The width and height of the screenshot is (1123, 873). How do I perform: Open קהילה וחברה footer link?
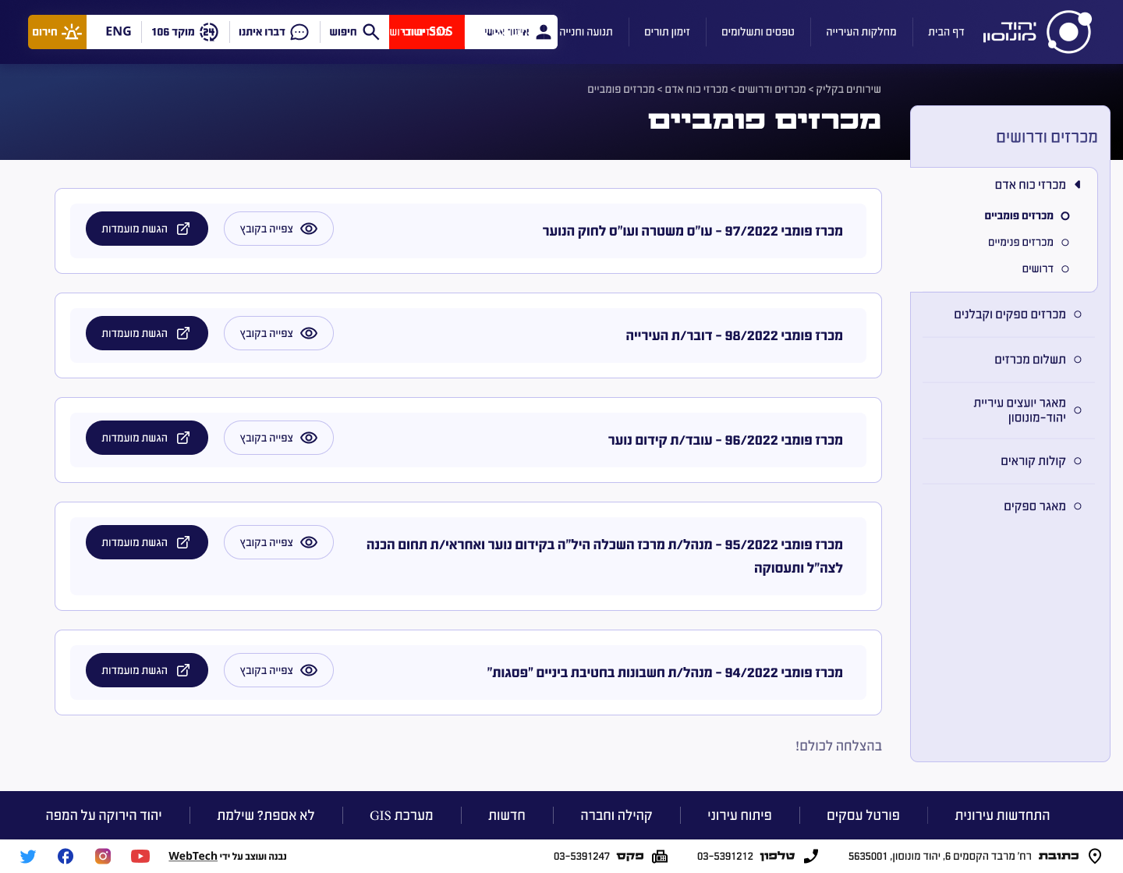pyautogui.click(x=616, y=815)
